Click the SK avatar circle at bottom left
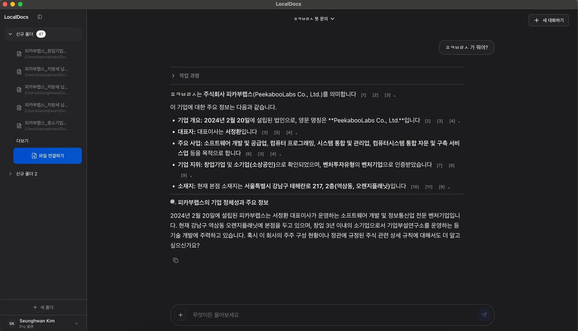The width and height of the screenshot is (578, 331). (x=12, y=323)
